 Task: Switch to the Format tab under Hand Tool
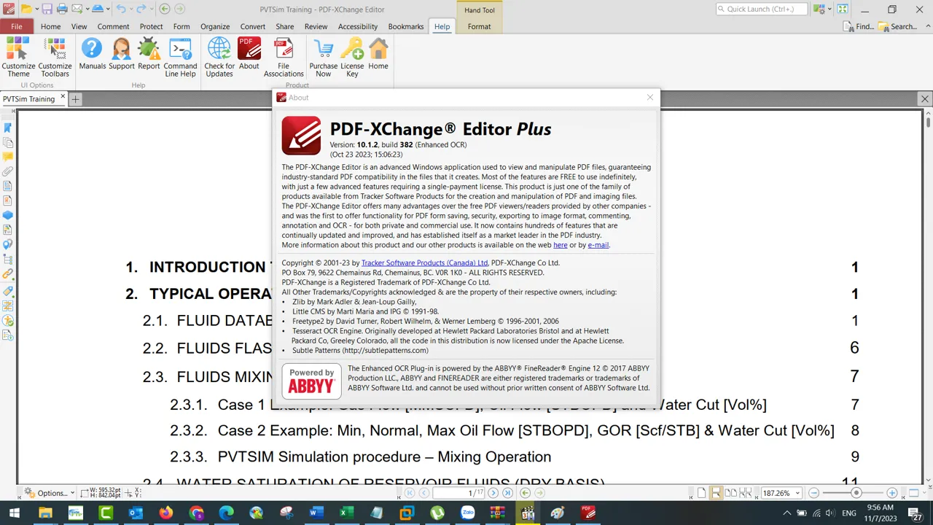[479, 26]
